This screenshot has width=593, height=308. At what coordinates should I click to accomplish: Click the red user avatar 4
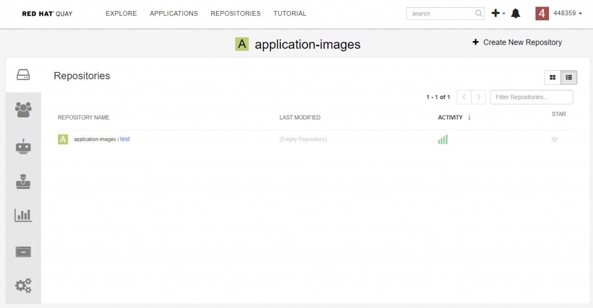point(542,14)
